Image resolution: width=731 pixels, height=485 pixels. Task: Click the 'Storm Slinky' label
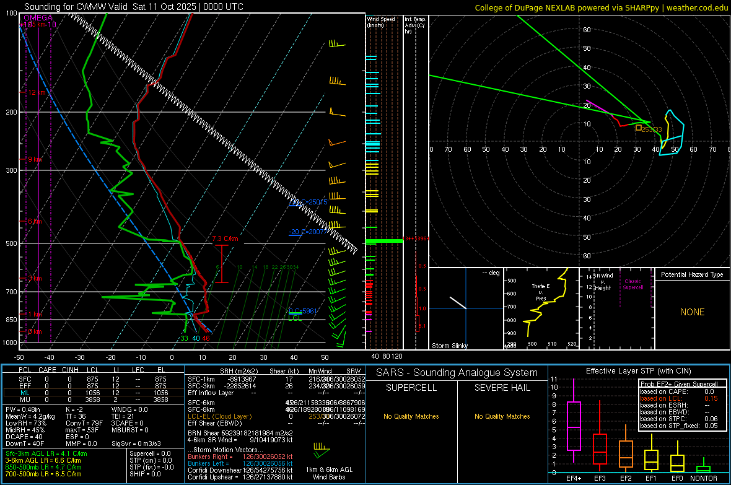[x=449, y=346]
